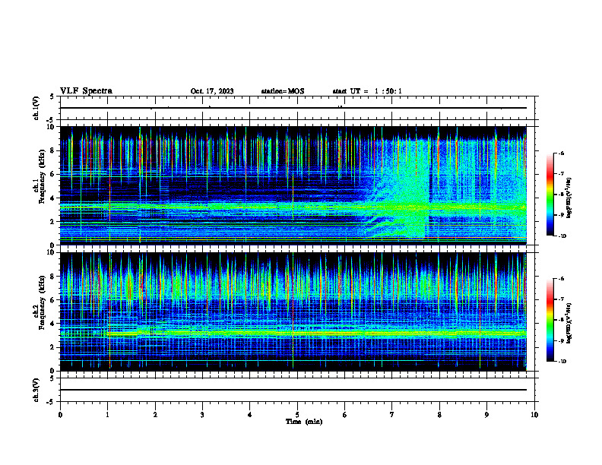Image resolution: width=602 pixels, height=465 pixels.
Task: Click the ch.1 frequency axis "10" tick label
Action: (x=52, y=127)
